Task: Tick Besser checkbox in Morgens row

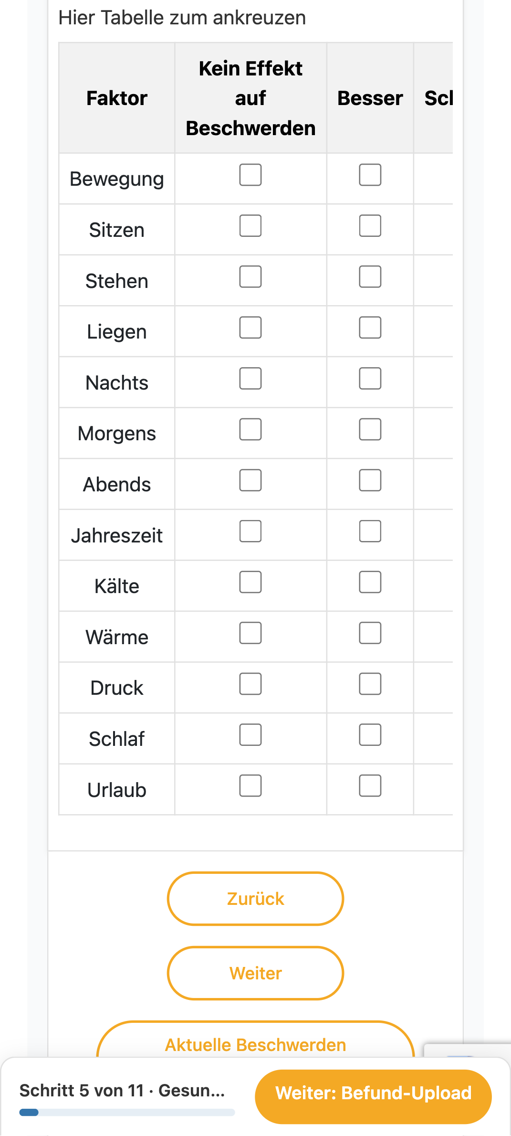Action: (x=370, y=429)
